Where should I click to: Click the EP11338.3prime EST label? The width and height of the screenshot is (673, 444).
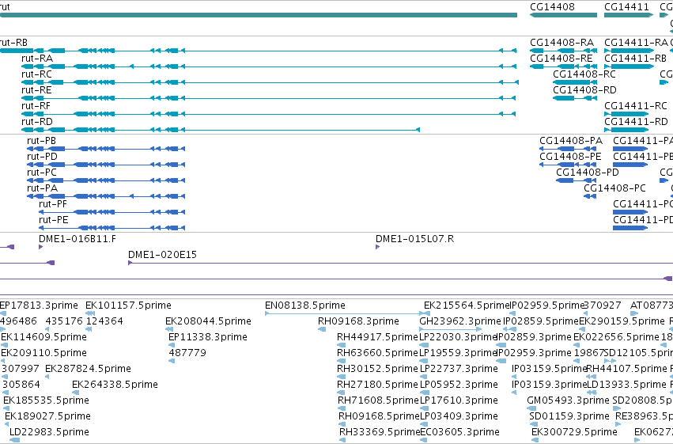point(208,337)
